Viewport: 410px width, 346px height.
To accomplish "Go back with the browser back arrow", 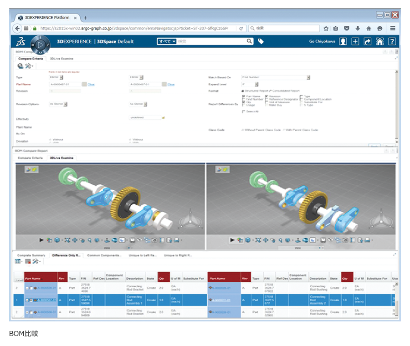I will click(17, 29).
